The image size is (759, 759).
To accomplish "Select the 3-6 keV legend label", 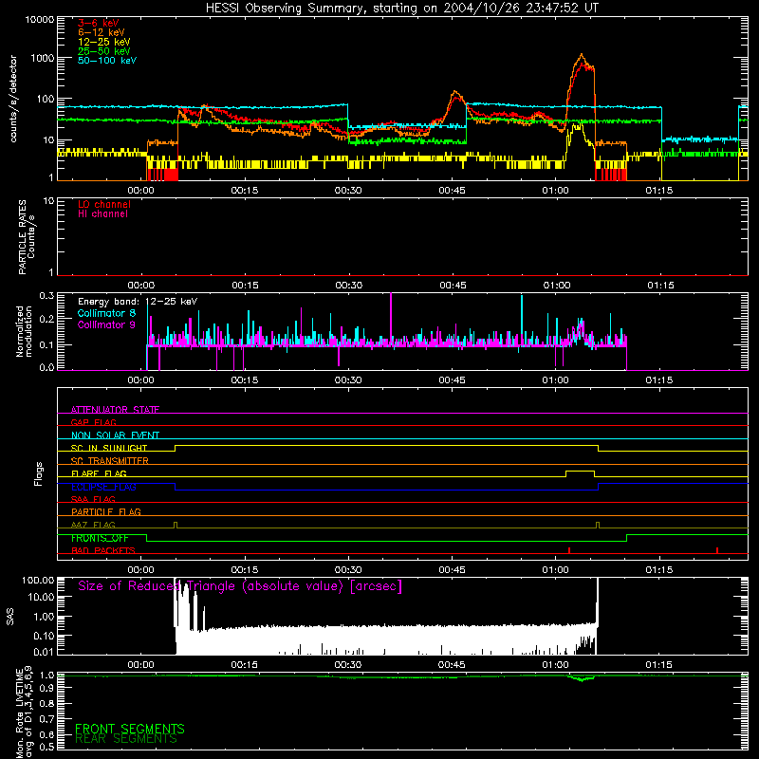I will (x=99, y=23).
